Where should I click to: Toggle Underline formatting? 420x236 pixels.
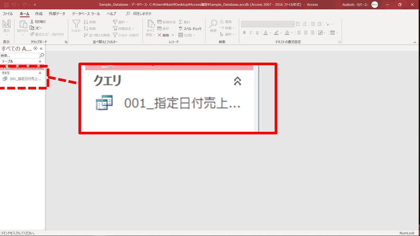point(257,33)
